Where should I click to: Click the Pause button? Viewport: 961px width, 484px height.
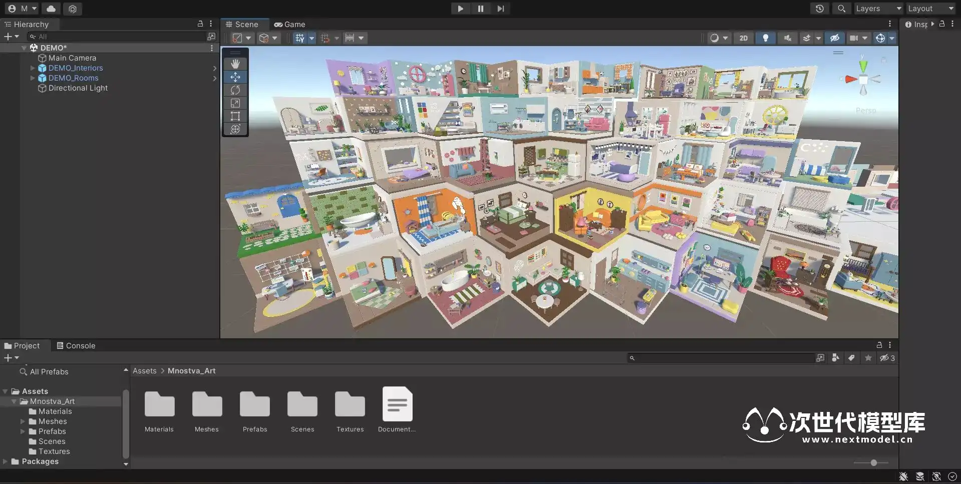[480, 9]
